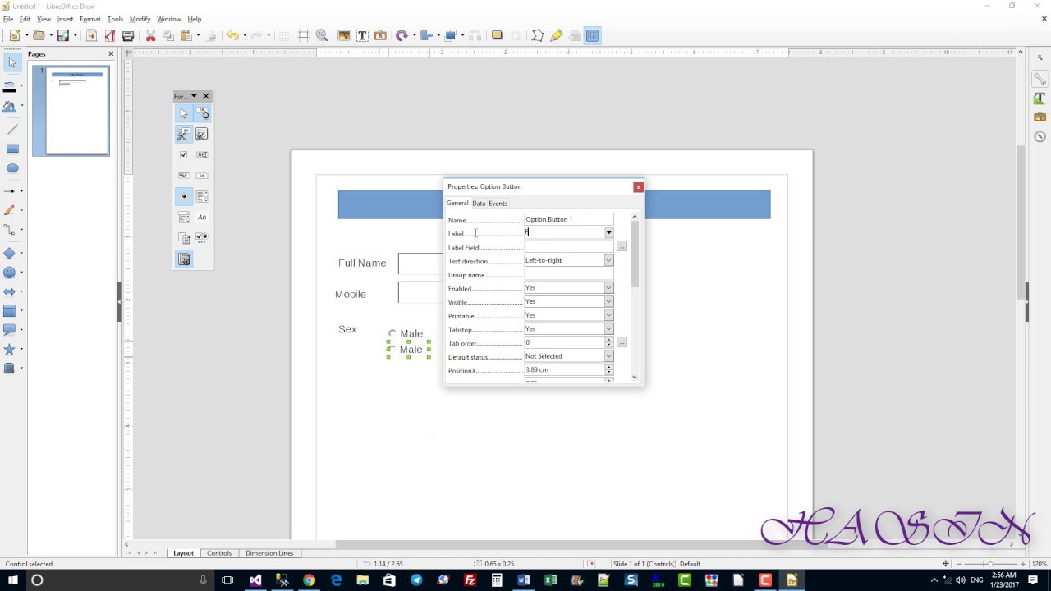Click the Form properties icon in Form Controls

point(202,134)
